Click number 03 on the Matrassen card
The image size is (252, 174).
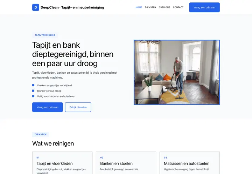pos(165,158)
